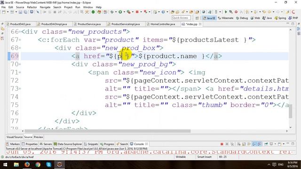Click the green circle server icon in toolbar
Screen dimensions: 301x169
click(93, 12)
